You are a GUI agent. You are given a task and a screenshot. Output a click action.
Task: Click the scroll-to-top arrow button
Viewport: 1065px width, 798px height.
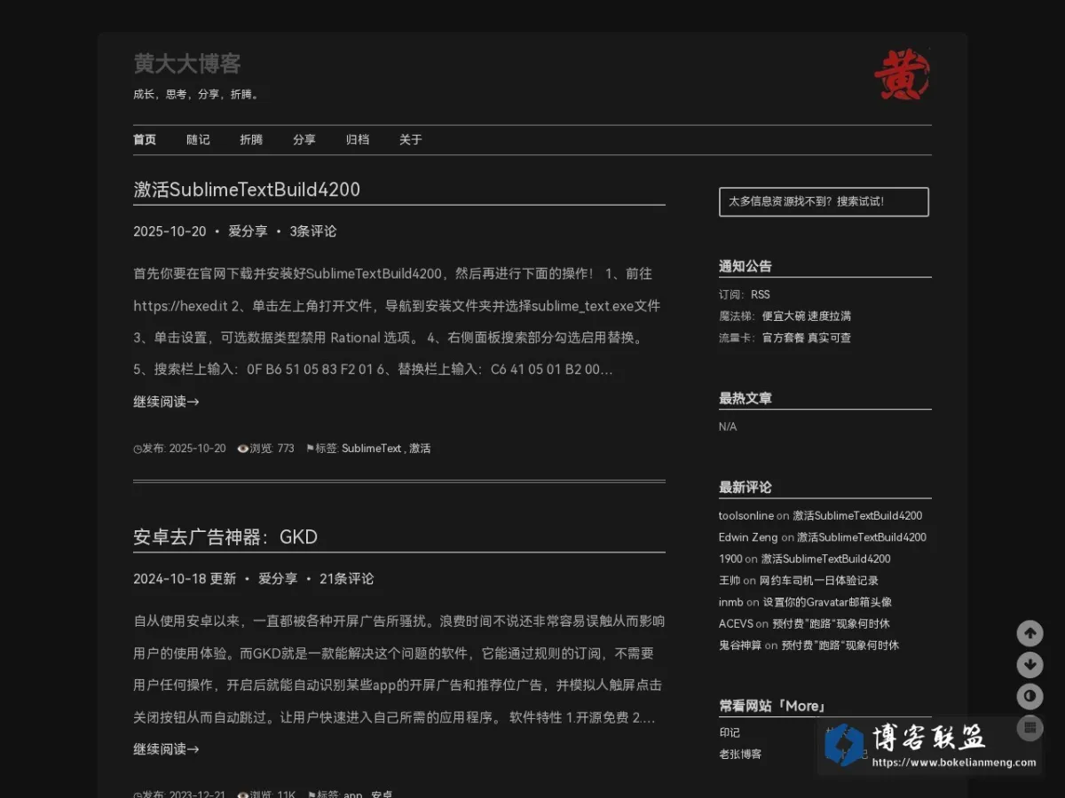click(x=1029, y=633)
